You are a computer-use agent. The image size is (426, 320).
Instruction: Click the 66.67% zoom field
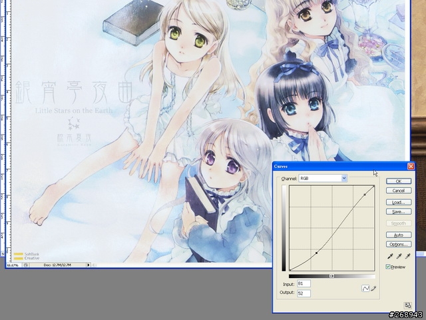tap(14, 265)
